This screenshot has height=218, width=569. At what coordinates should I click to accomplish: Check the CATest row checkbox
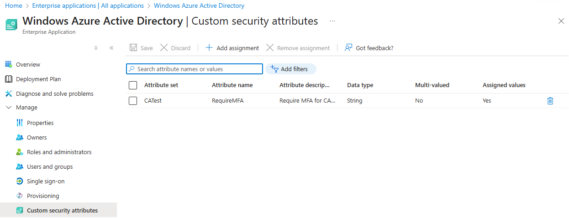coord(133,101)
